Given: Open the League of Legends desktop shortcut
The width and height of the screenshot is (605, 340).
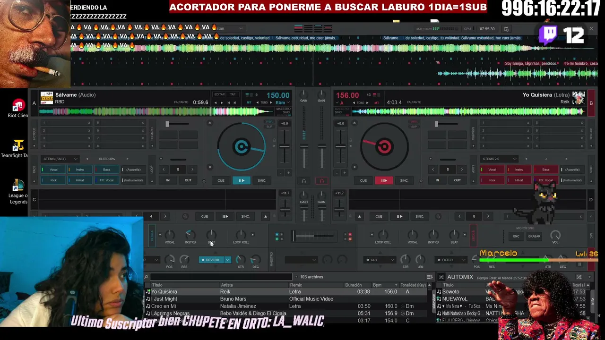Looking at the screenshot, I should click(18, 192).
